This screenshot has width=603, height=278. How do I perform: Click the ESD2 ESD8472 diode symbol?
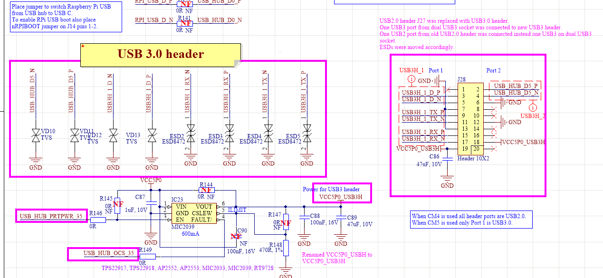coord(191,134)
